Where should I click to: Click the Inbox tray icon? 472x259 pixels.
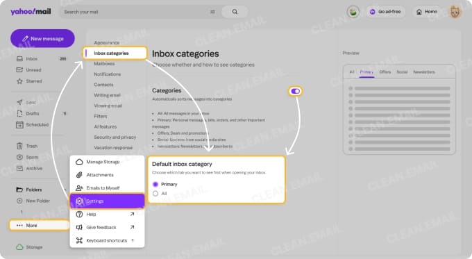coord(19,59)
